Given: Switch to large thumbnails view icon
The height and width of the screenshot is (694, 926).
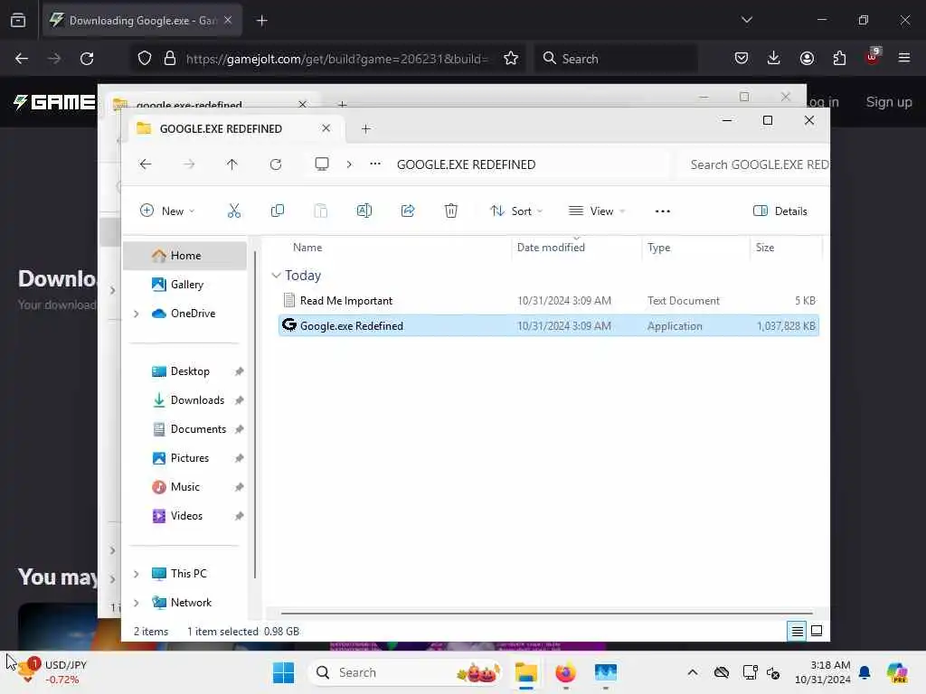Looking at the screenshot, I should tap(817, 631).
